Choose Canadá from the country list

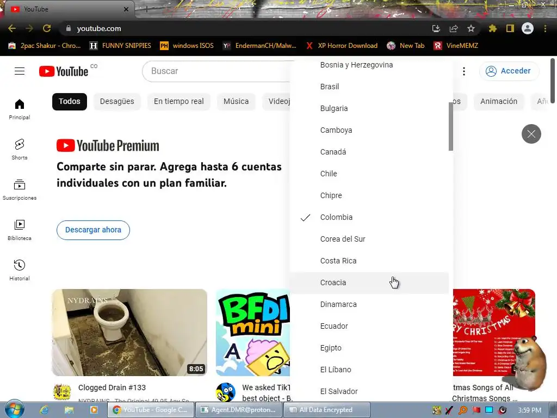coord(369,152)
